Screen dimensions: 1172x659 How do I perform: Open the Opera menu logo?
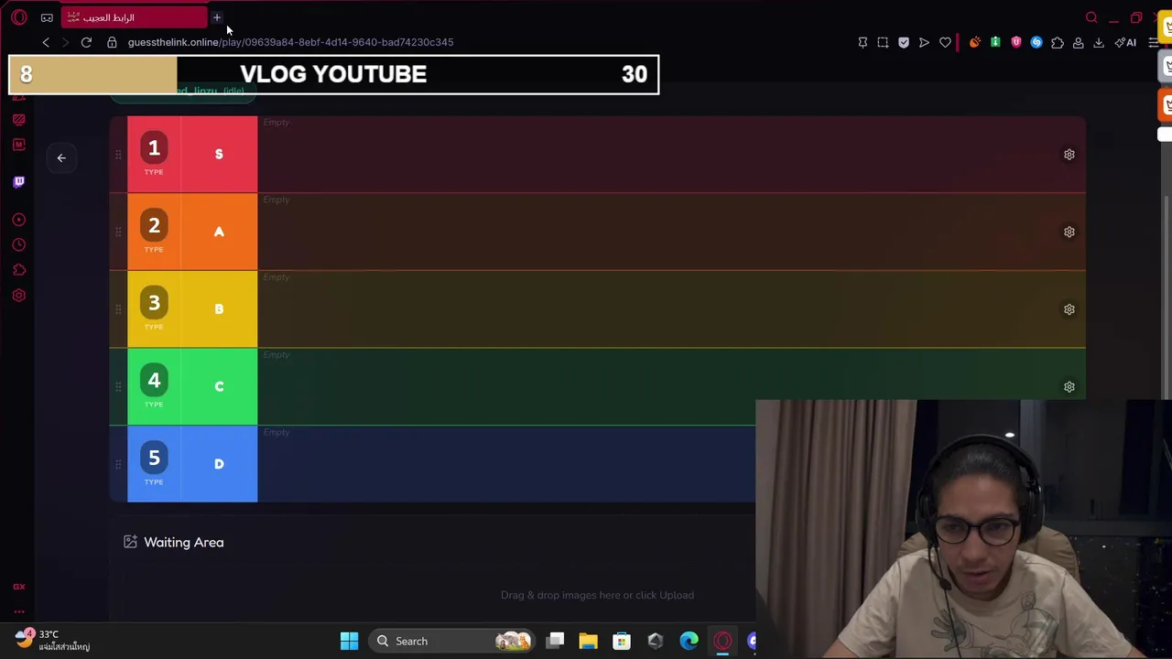(x=19, y=17)
